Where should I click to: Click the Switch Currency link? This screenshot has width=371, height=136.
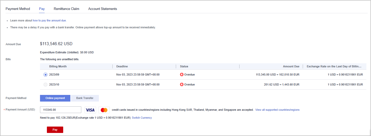[142, 118]
